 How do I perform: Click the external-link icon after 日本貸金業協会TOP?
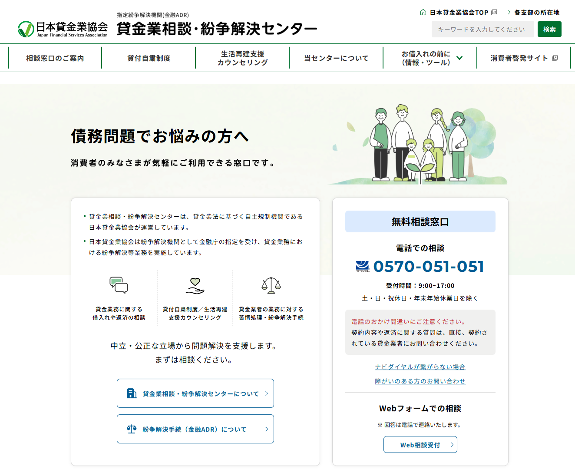(494, 13)
